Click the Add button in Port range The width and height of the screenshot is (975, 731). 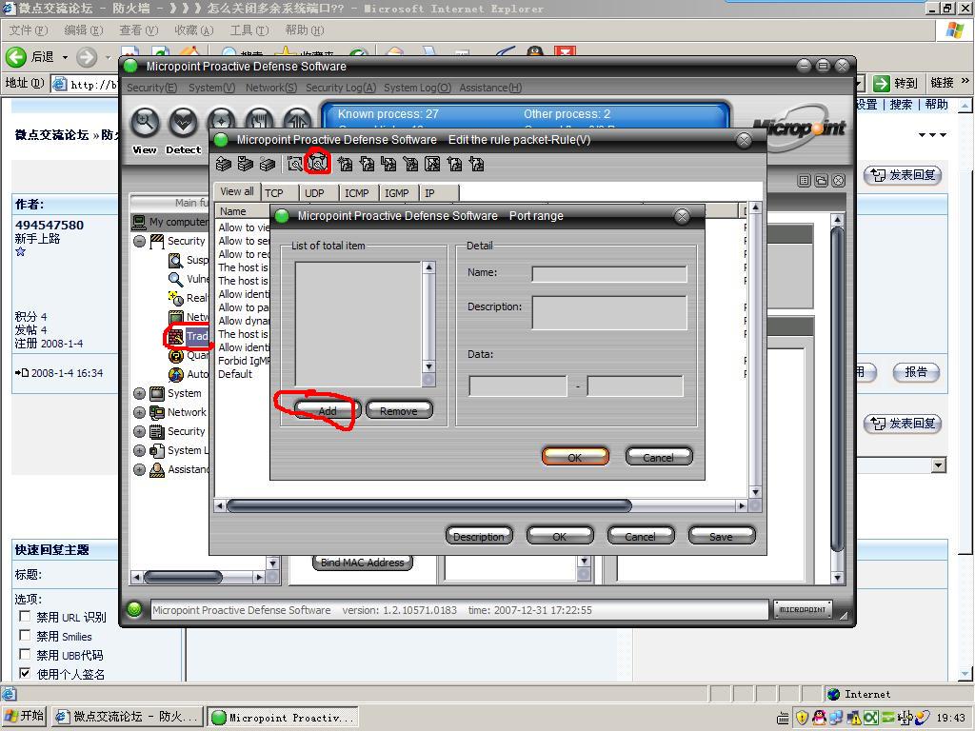tap(328, 410)
